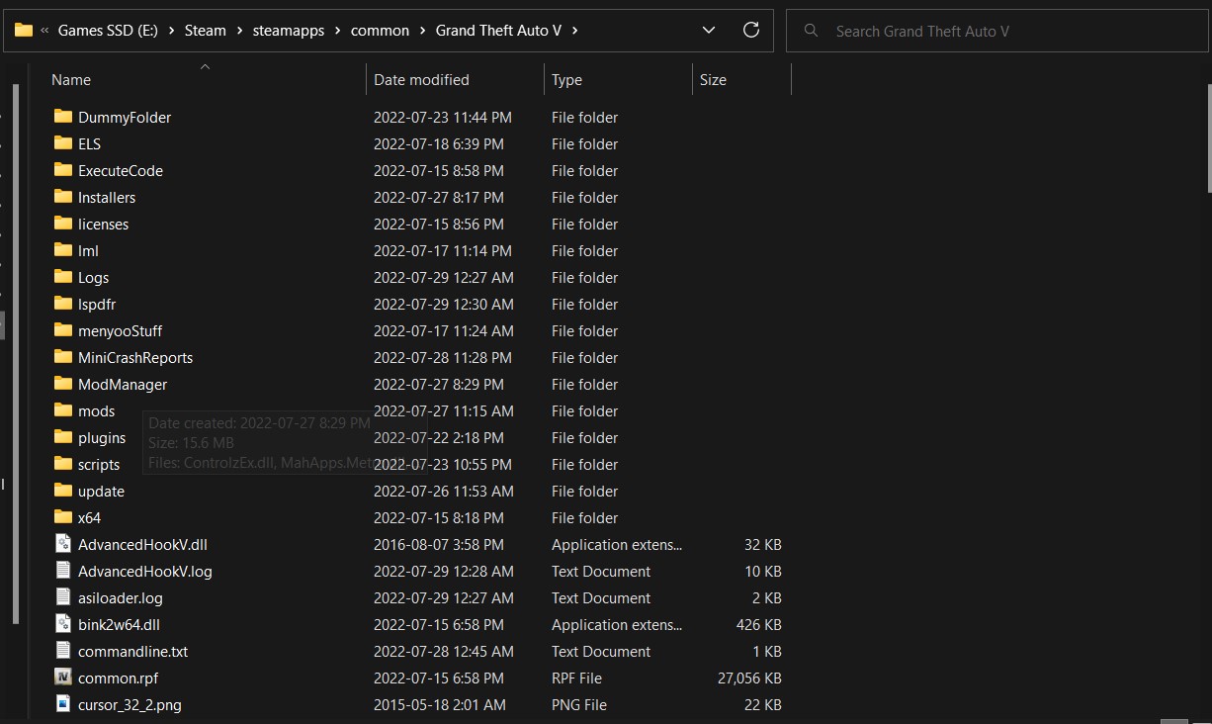
Task: Click the cursor_32_2.png image icon
Action: click(x=63, y=704)
